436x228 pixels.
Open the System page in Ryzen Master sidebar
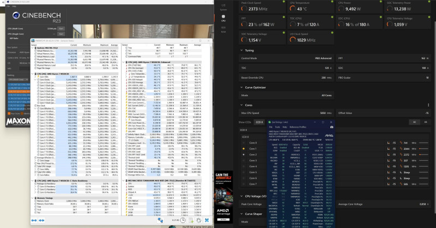[x=223, y=7]
